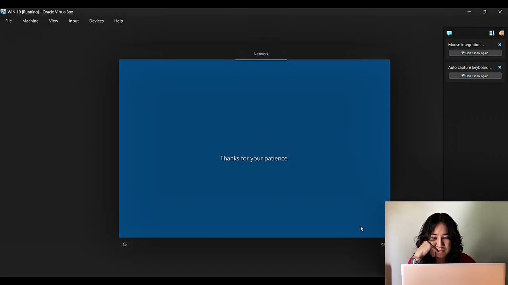The image size is (508, 285).
Task: Click the webcam video overlay thumbnail
Action: tap(446, 243)
